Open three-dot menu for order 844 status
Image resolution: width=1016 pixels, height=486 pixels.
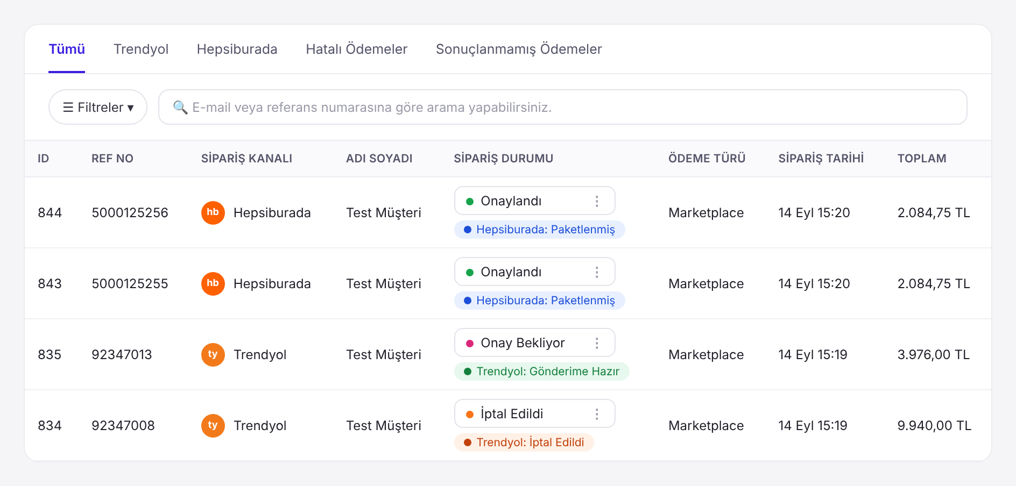(x=597, y=201)
